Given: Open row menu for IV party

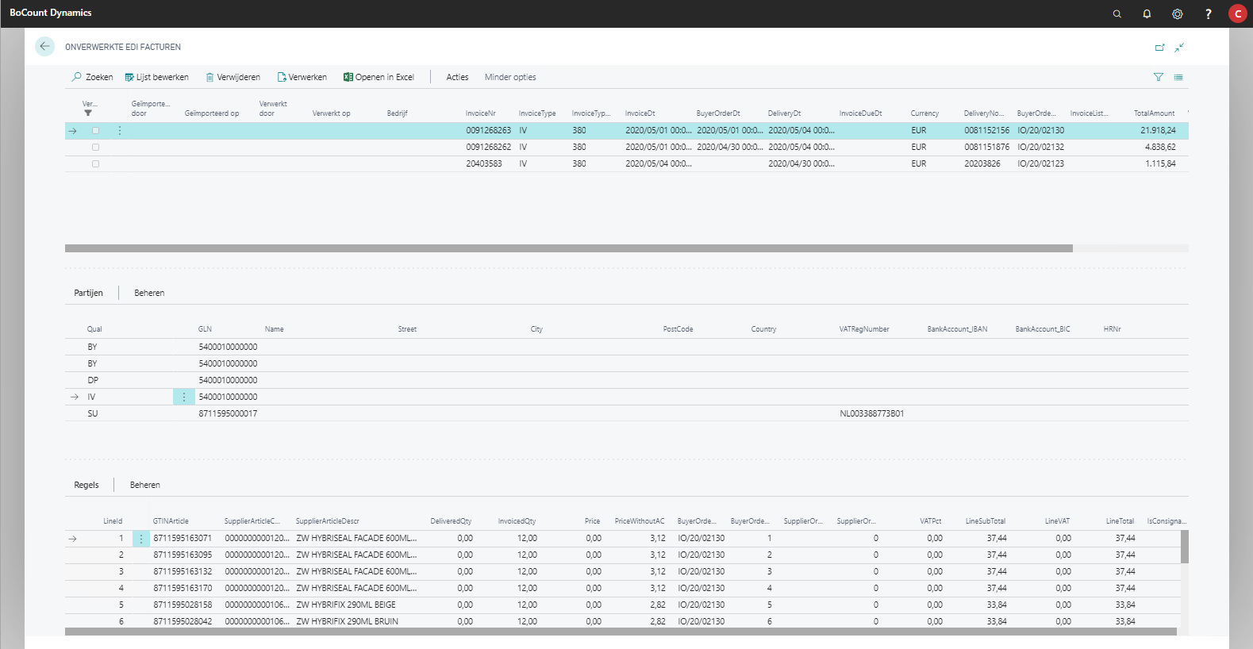Looking at the screenshot, I should click(x=184, y=397).
